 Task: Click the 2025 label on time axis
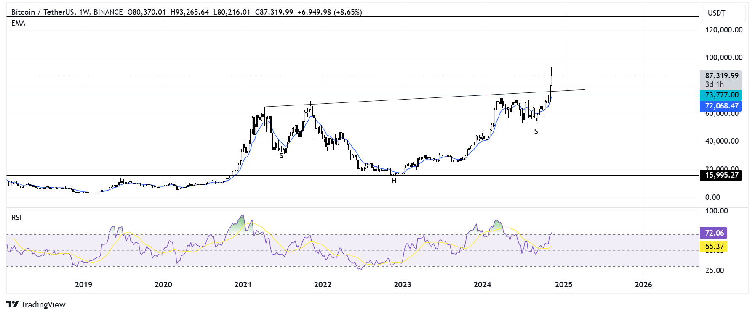(563, 285)
